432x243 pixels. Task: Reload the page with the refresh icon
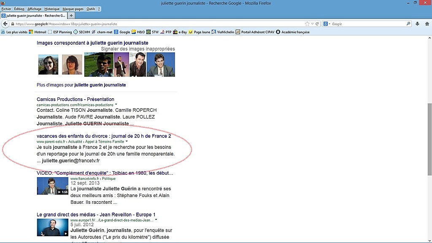point(317,24)
